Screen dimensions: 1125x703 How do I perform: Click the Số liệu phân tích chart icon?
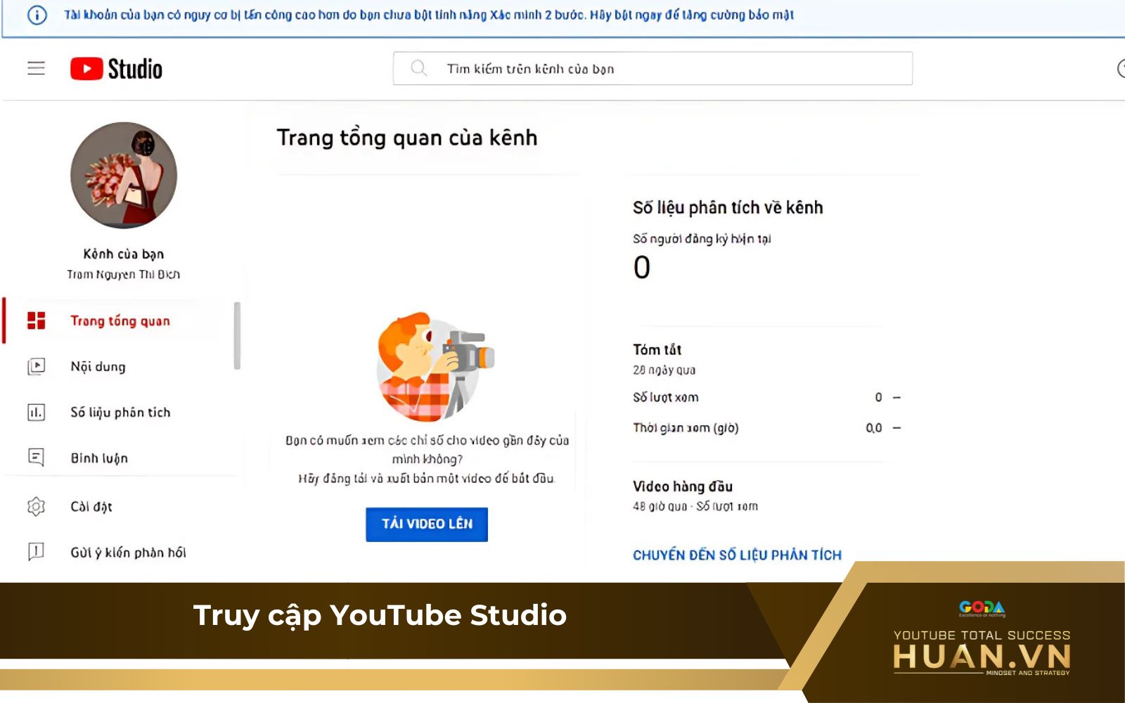(x=36, y=412)
